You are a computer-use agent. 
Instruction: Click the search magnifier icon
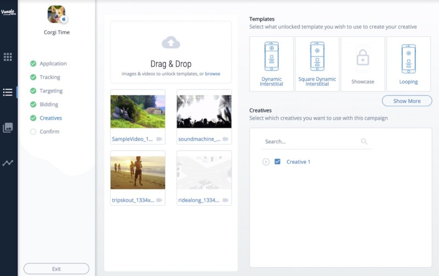[x=364, y=142]
